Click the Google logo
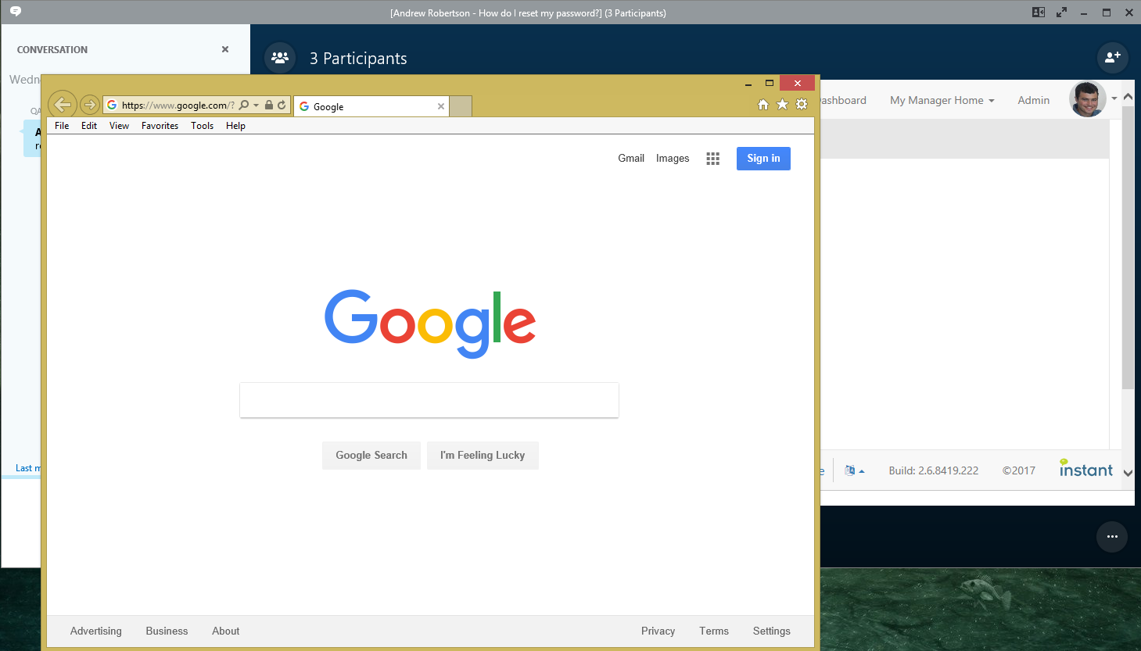Screen dimensions: 1141x651 (430, 324)
